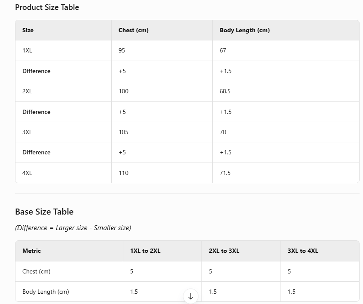Click the "3XL to 4XL" column header
The image size is (363, 304).
[x=303, y=251]
